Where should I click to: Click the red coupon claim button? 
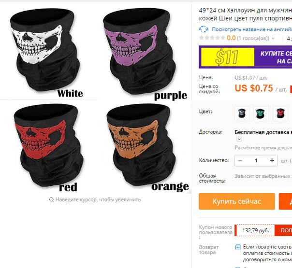coord(283,230)
